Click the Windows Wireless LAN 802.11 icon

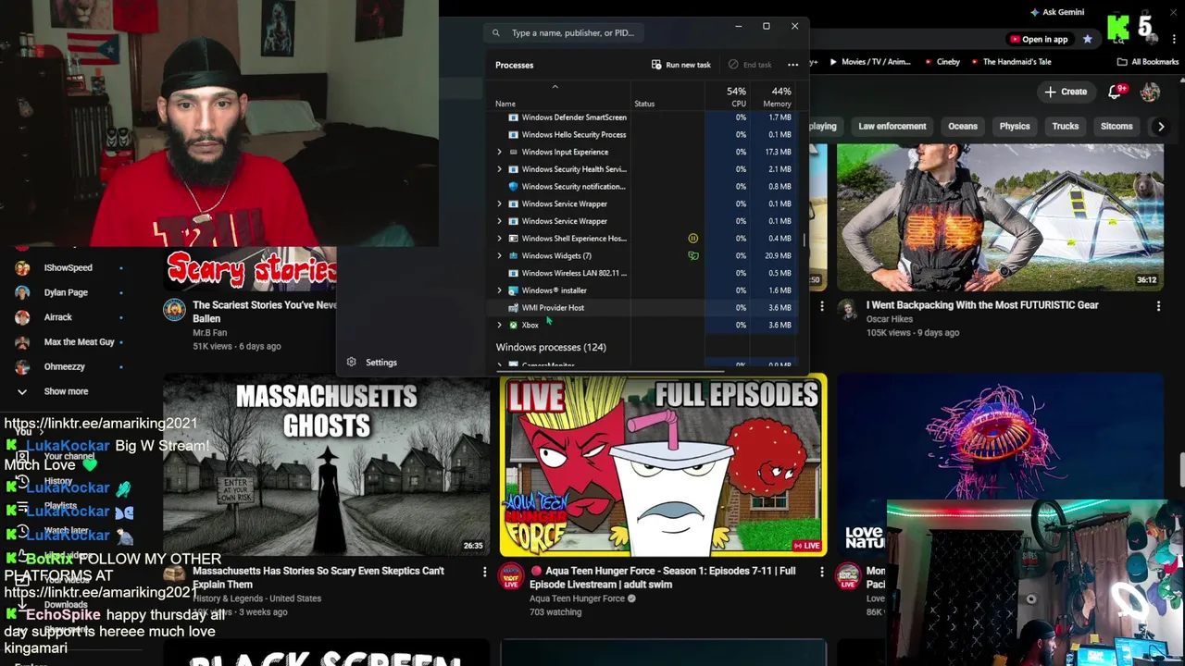pos(514,273)
